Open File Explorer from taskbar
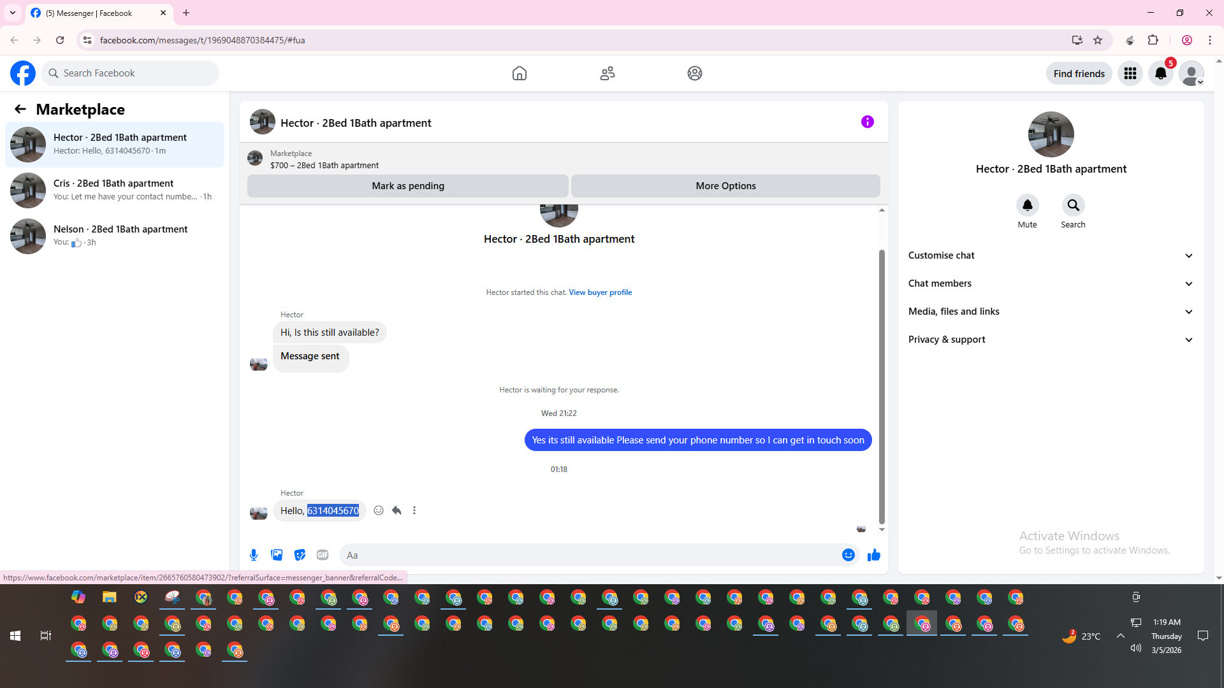The height and width of the screenshot is (688, 1224). click(110, 597)
